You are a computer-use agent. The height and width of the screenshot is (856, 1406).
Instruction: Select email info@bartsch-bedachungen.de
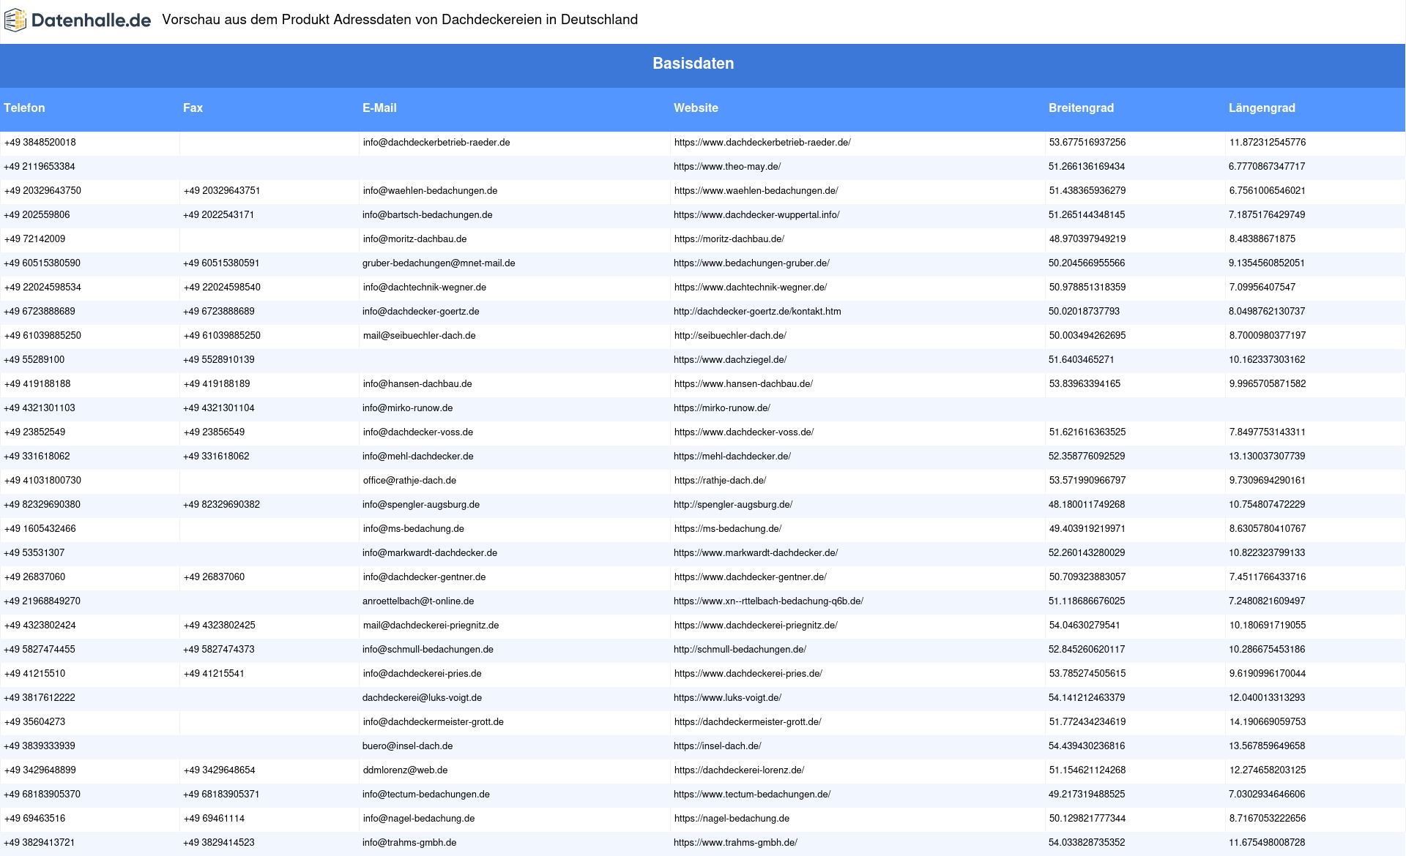[x=428, y=215]
